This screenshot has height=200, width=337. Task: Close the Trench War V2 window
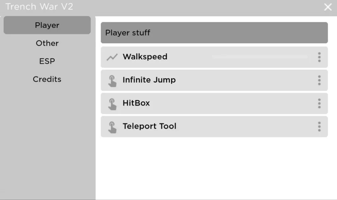(x=328, y=7)
